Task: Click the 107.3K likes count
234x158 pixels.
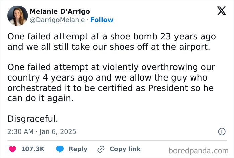Action: pyautogui.click(x=33, y=149)
